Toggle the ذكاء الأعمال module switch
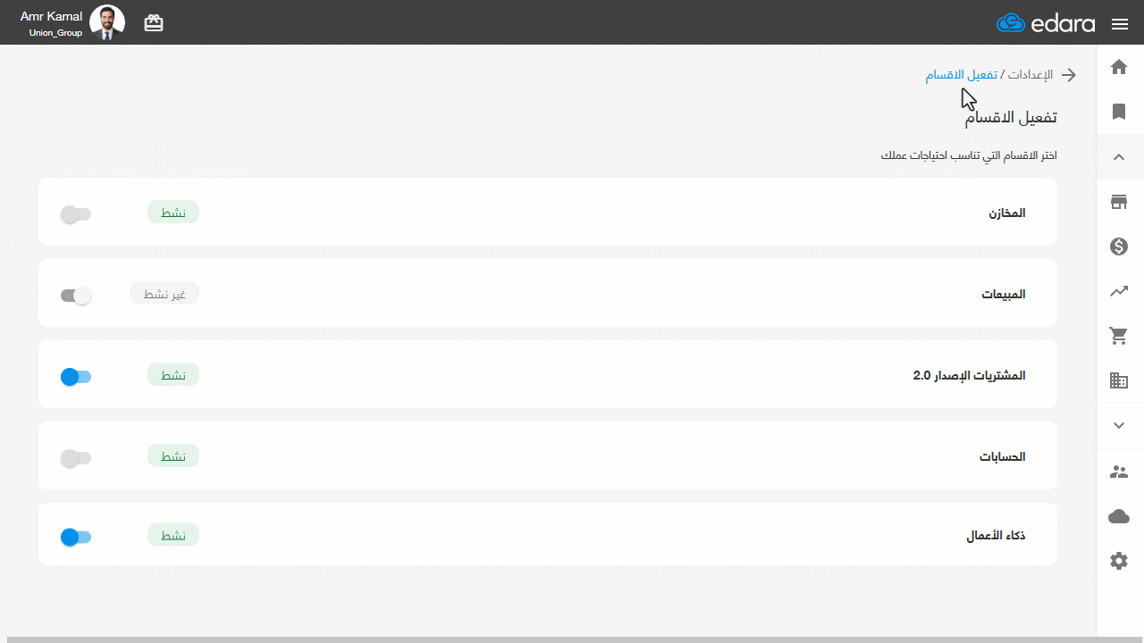 [x=76, y=538]
